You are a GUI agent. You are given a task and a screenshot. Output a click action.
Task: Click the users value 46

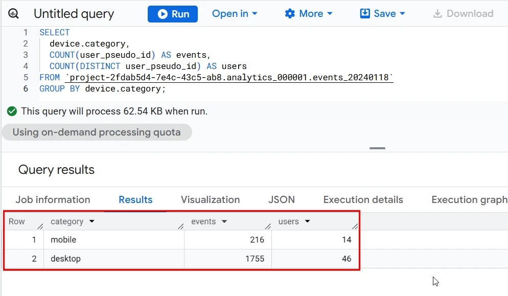[x=347, y=259]
